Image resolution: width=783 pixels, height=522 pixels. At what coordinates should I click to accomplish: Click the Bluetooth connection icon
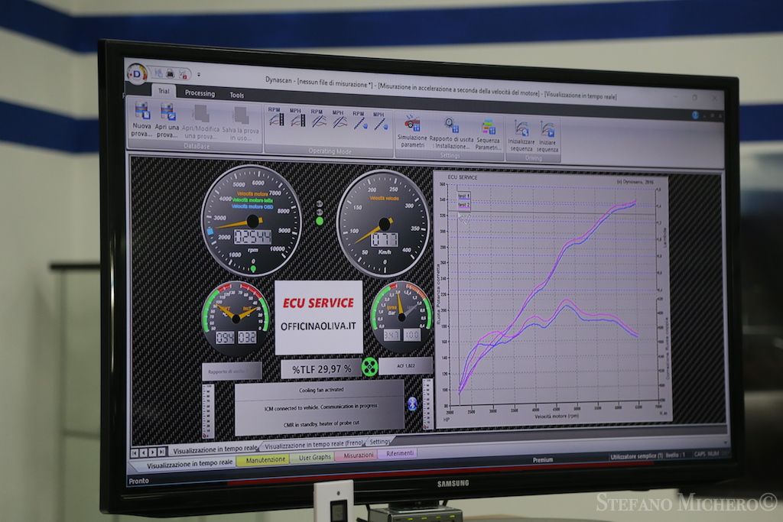pos(413,403)
